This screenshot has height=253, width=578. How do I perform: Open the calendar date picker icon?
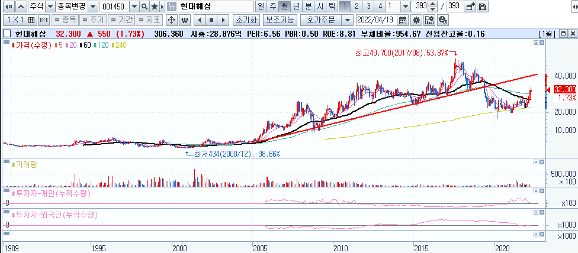click(x=403, y=20)
